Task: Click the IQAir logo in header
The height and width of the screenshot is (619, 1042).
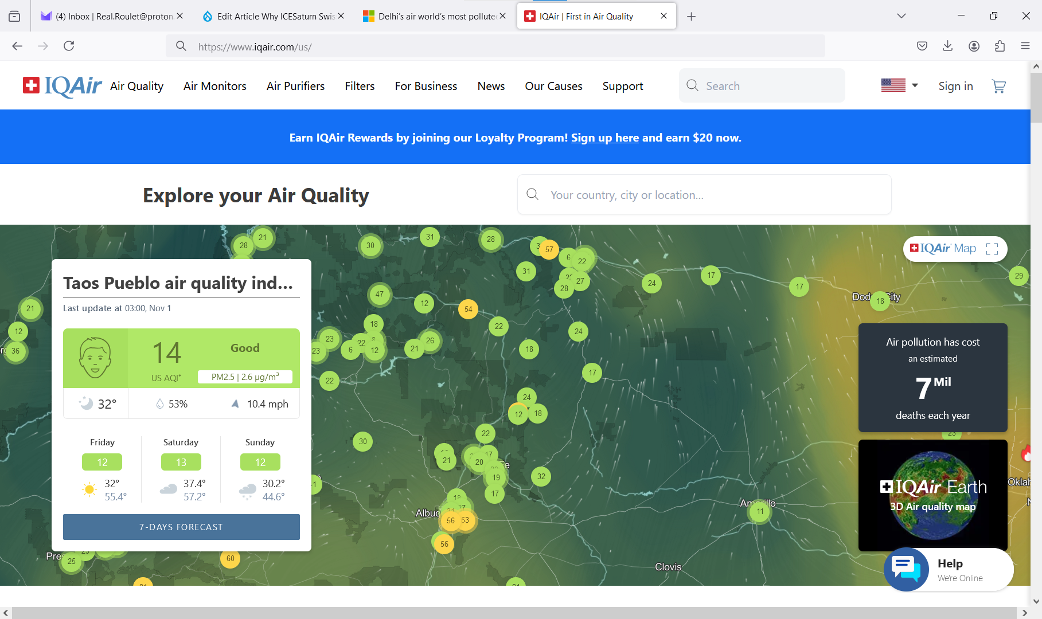Action: pyautogui.click(x=63, y=86)
